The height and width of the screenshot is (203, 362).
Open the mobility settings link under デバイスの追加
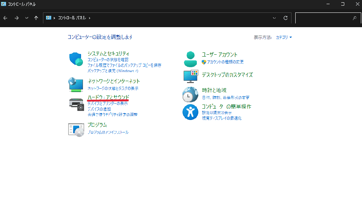pyautogui.click(x=112, y=115)
